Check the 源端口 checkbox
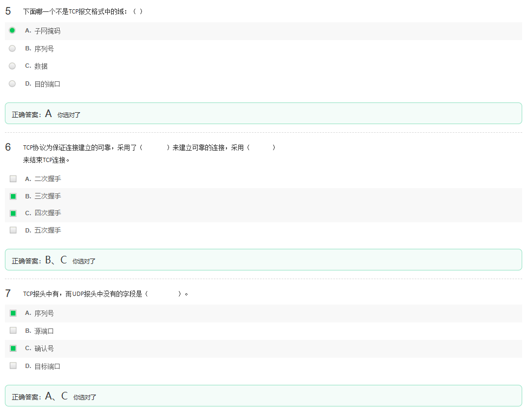 click(13, 331)
